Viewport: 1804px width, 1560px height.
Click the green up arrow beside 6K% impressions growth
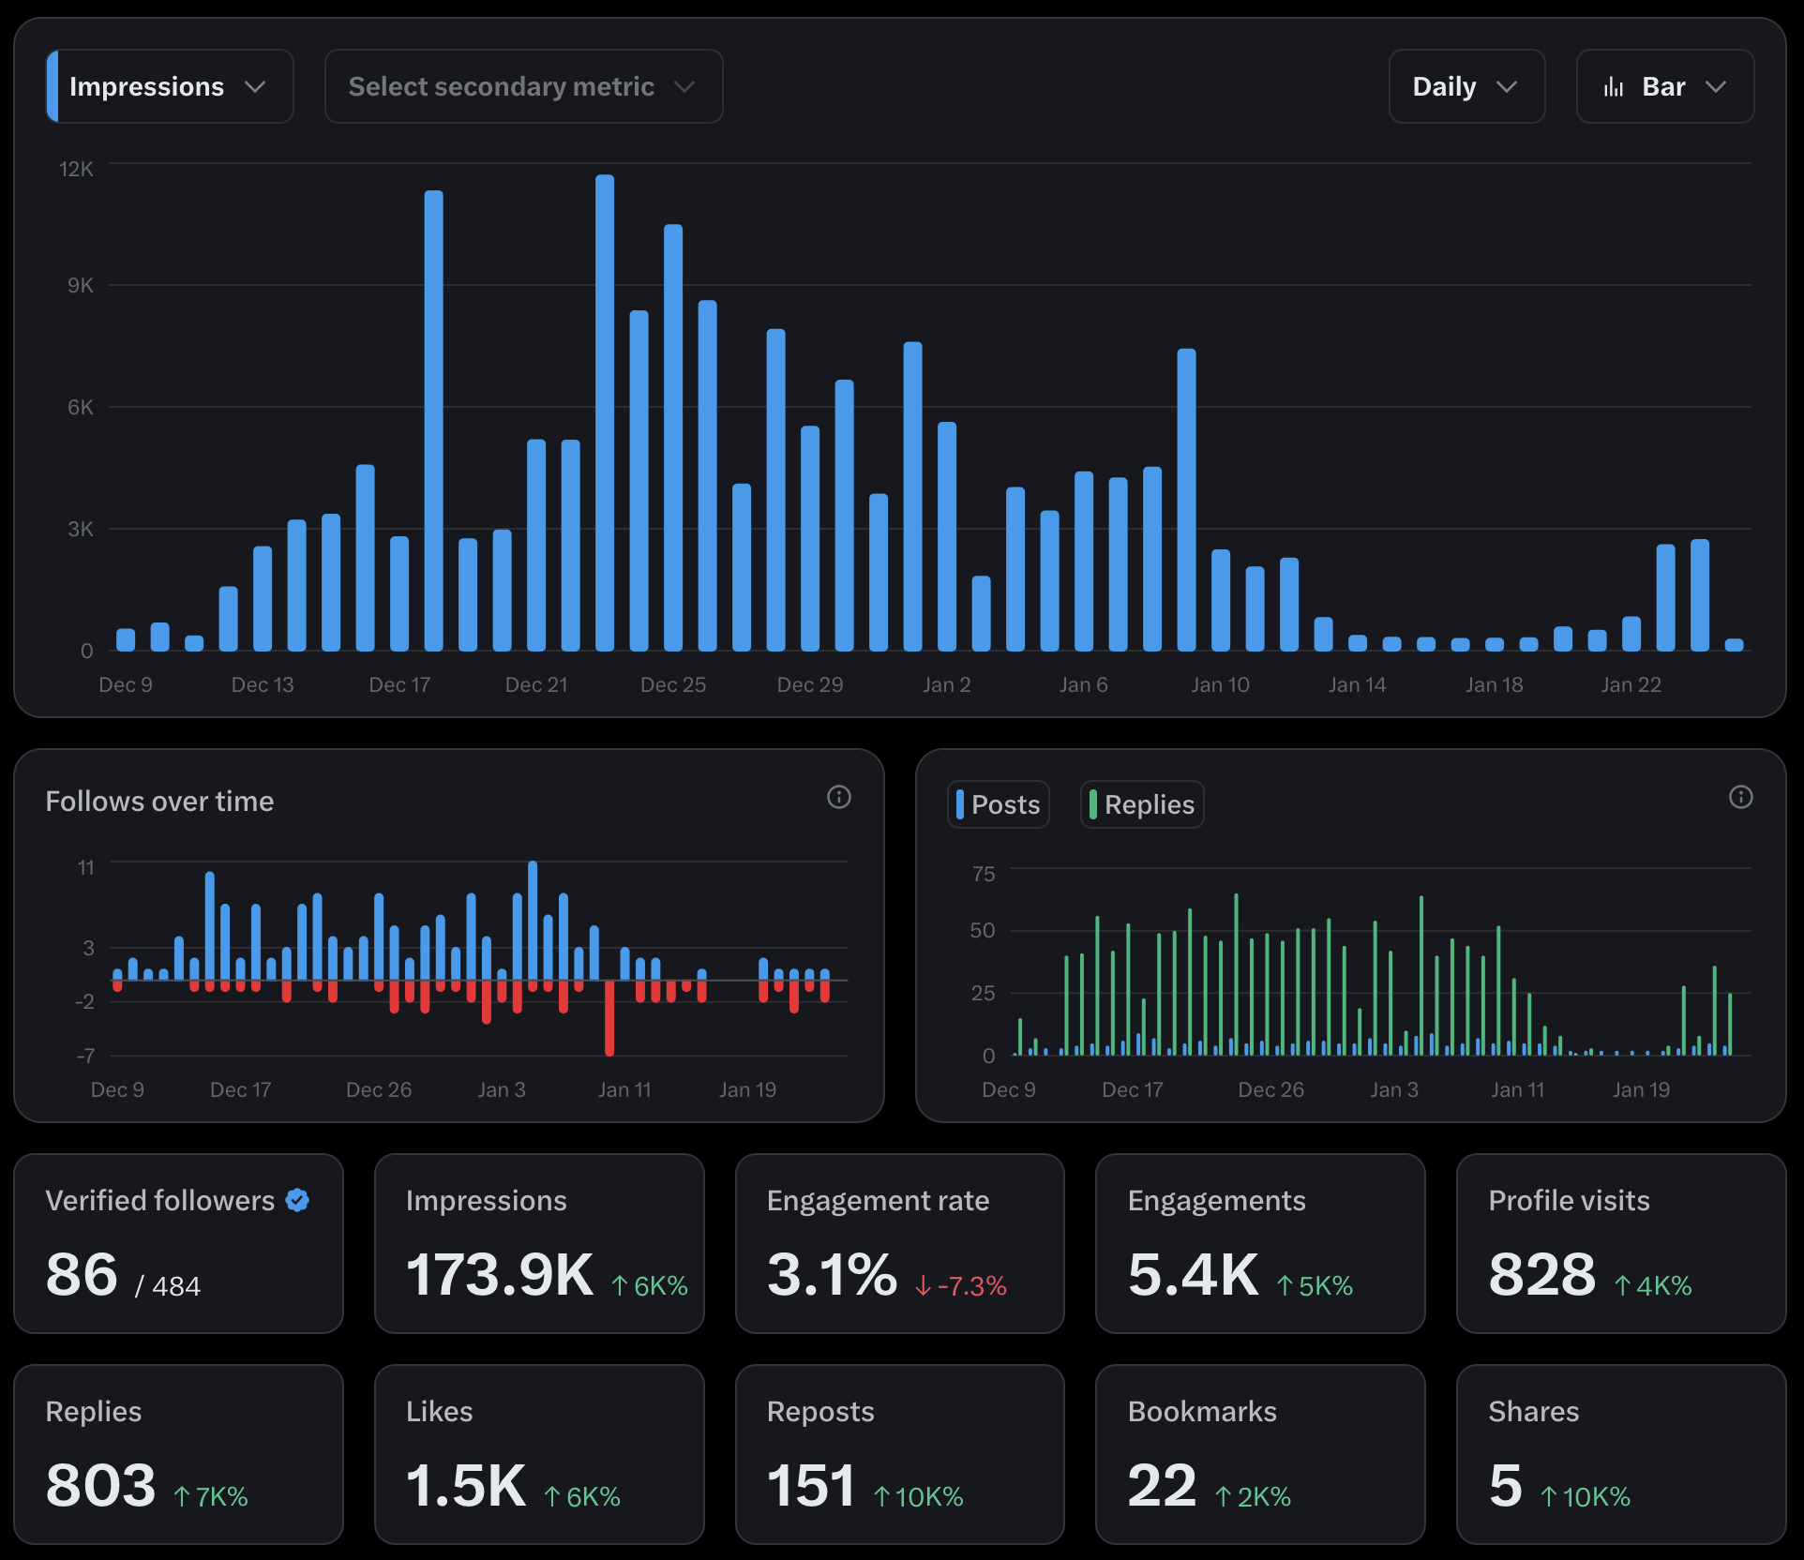[619, 1286]
